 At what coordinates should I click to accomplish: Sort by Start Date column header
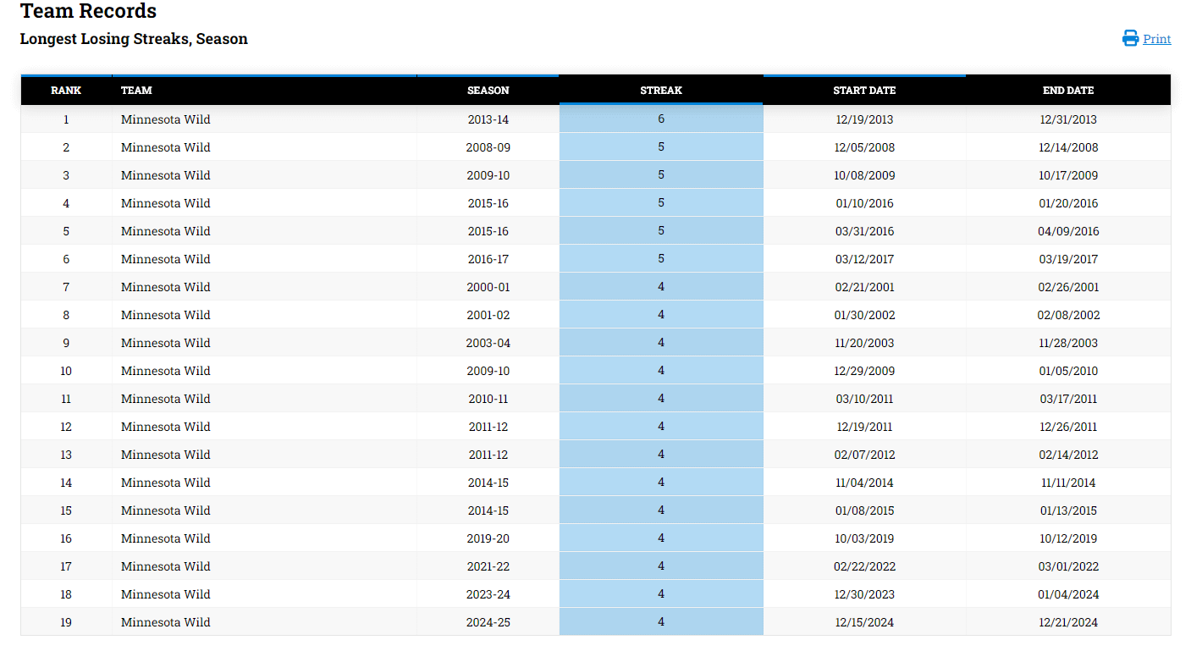[x=863, y=91]
